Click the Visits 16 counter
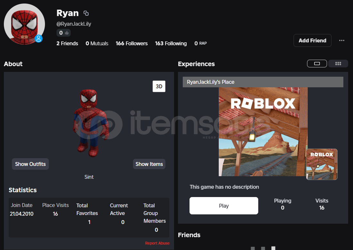 322,204
